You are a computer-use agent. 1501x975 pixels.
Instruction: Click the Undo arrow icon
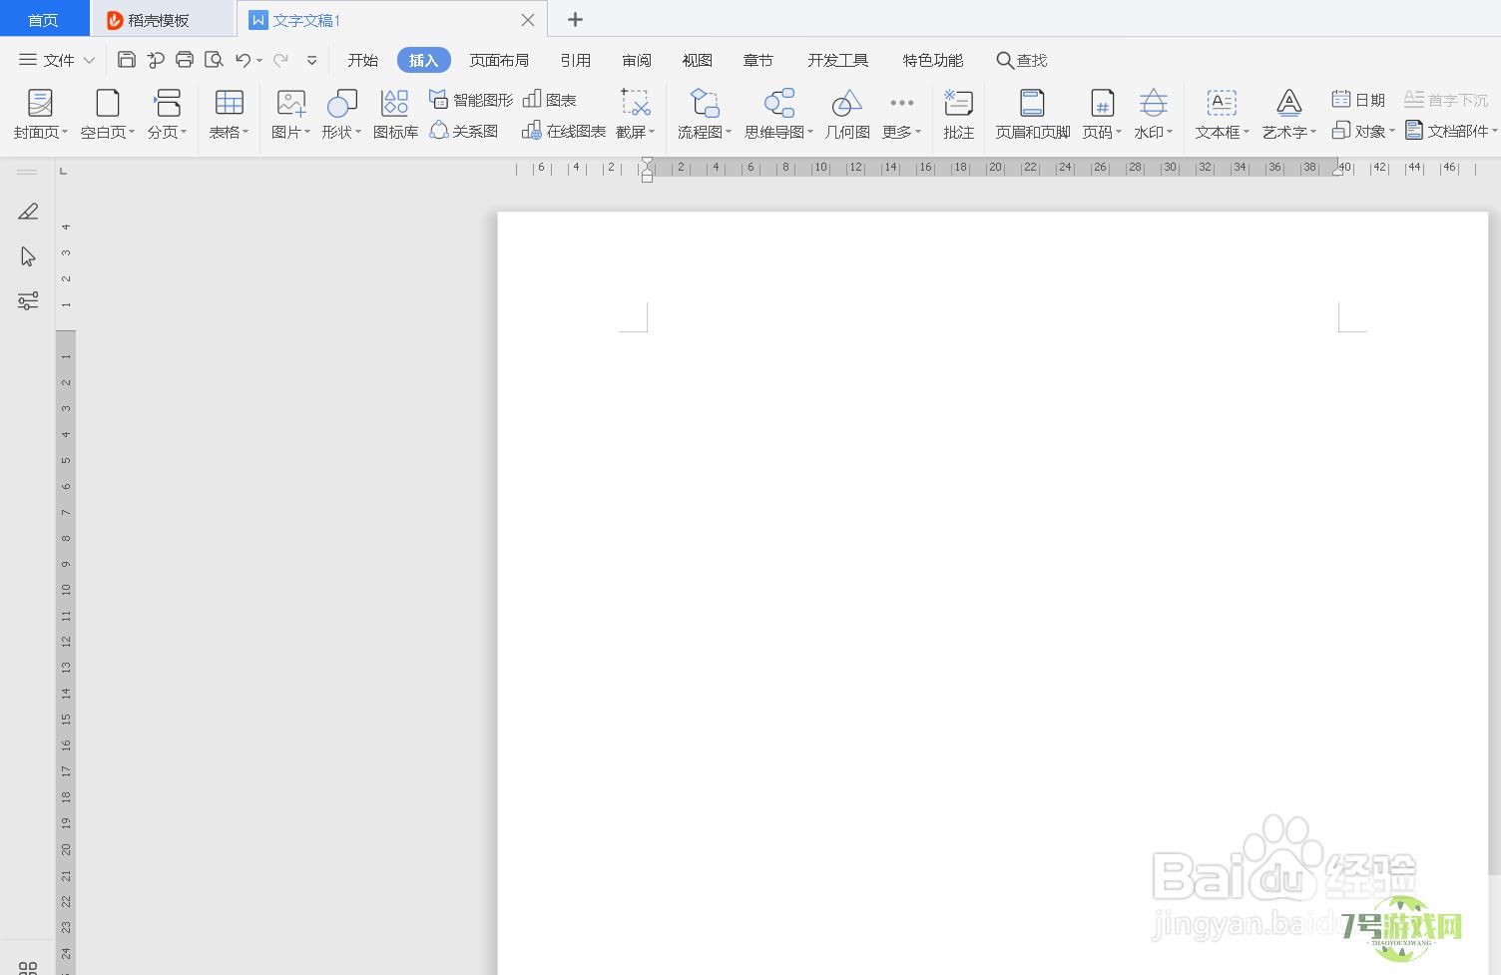click(244, 60)
